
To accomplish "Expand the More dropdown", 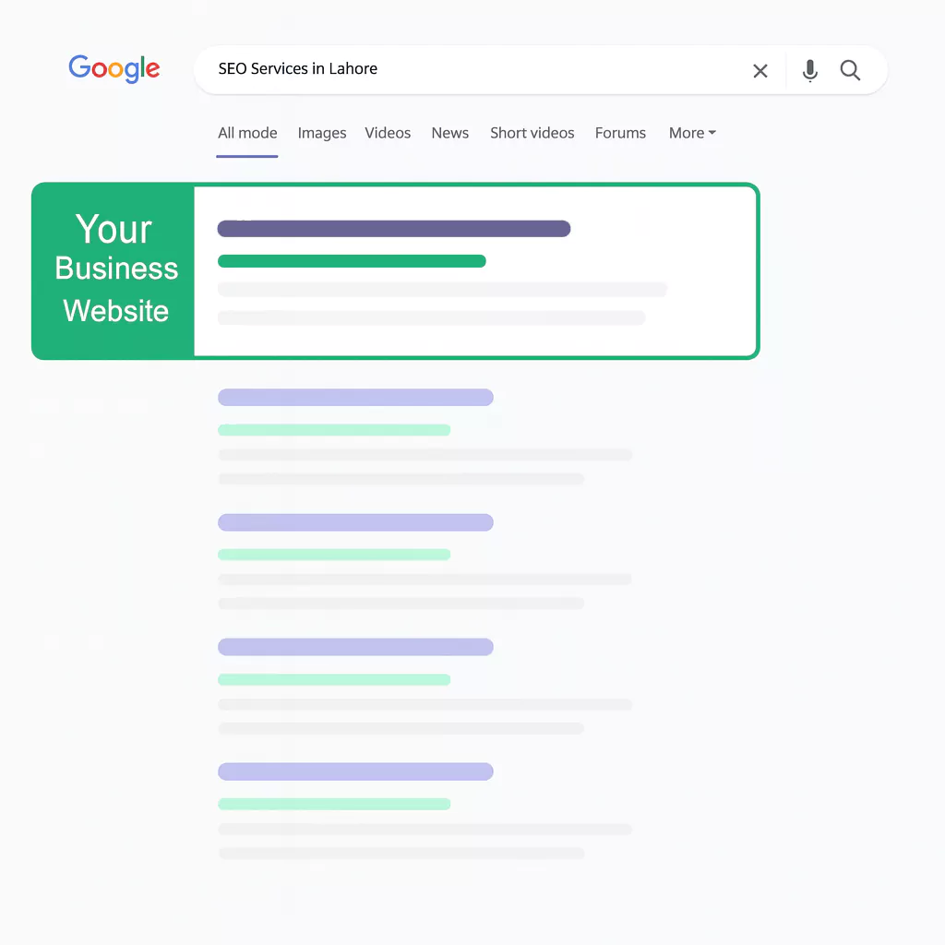I will pos(692,133).
